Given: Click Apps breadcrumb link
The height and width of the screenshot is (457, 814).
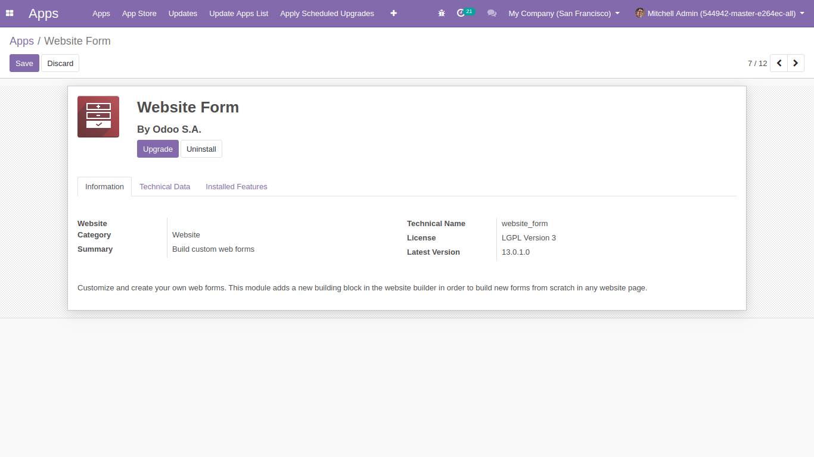Looking at the screenshot, I should (21, 41).
